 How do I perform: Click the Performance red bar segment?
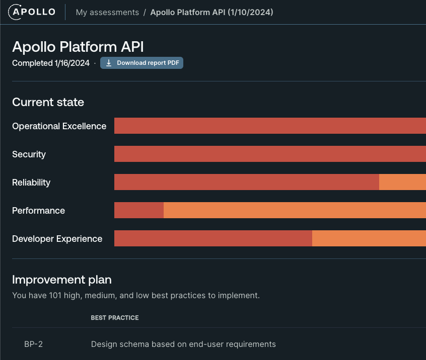pos(139,210)
